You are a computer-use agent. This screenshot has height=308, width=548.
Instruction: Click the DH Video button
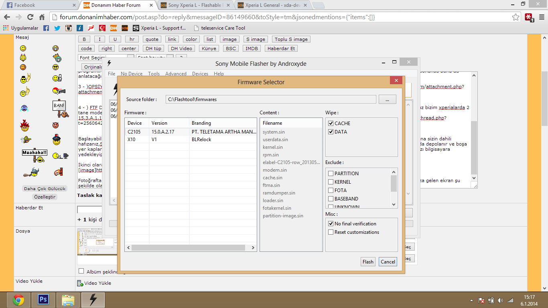(181, 49)
